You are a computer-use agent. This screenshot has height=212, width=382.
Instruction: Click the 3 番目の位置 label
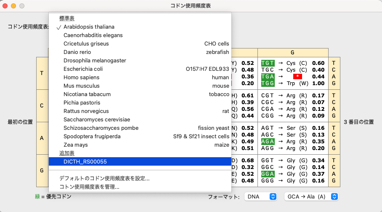point(358,122)
